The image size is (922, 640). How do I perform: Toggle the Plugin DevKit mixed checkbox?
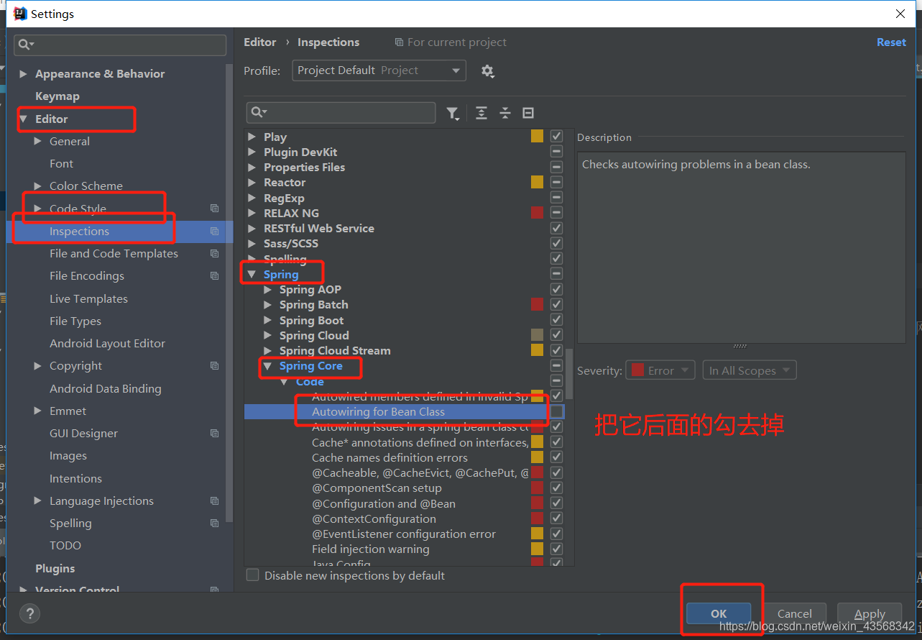click(x=556, y=152)
